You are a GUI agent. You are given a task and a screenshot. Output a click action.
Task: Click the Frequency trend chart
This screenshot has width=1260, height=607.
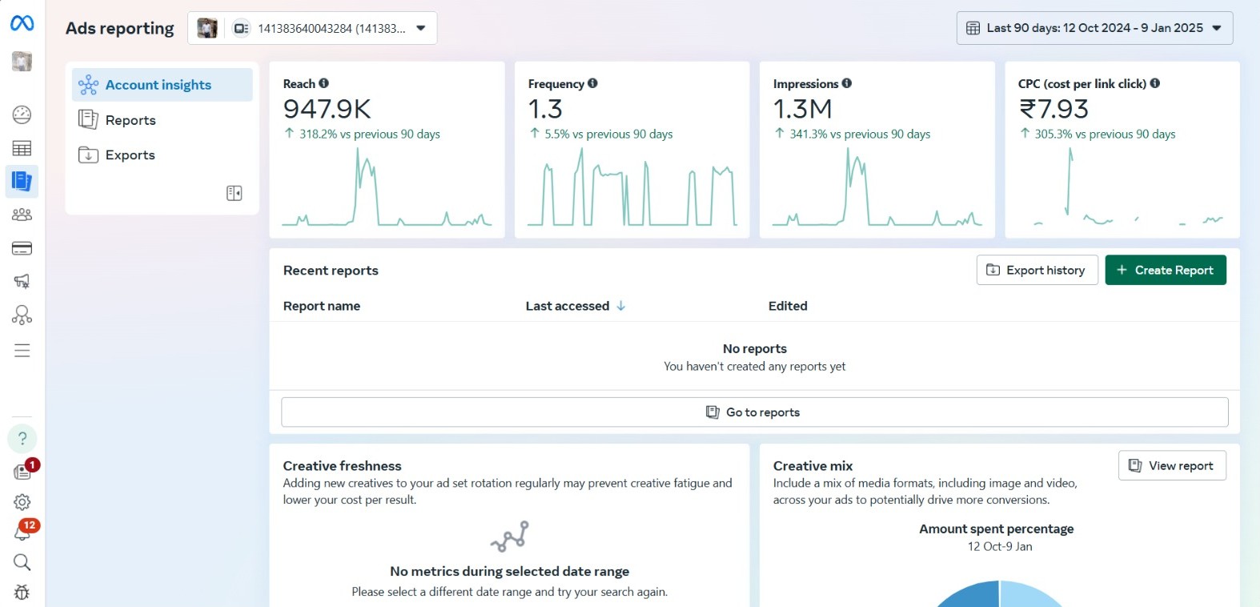pyautogui.click(x=632, y=187)
